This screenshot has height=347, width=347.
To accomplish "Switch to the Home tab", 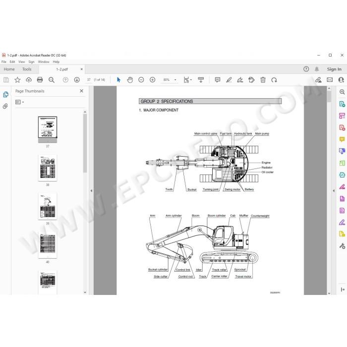I will [x=9, y=69].
